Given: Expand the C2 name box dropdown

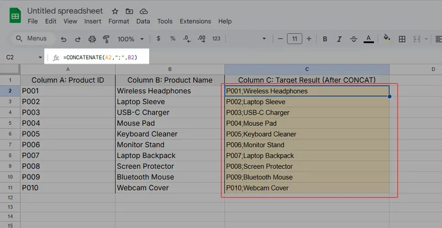Looking at the screenshot, I should pos(40,58).
